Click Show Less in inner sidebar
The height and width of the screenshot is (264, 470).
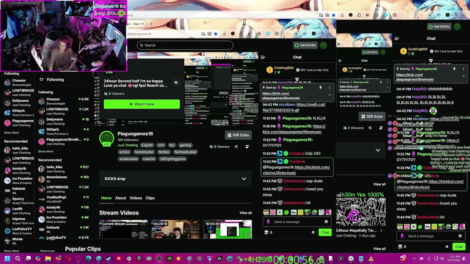click(x=47, y=251)
